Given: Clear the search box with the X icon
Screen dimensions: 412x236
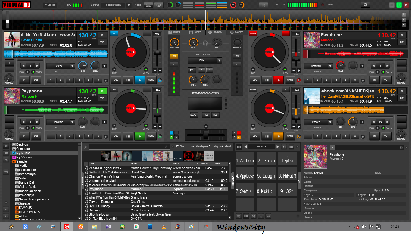Looking at the screenshot, I should tap(166, 147).
